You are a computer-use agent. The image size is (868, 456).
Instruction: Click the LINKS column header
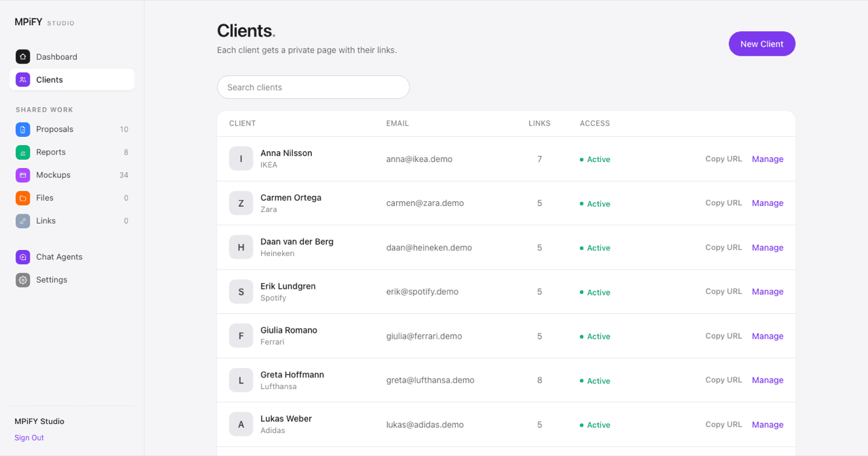pos(540,123)
